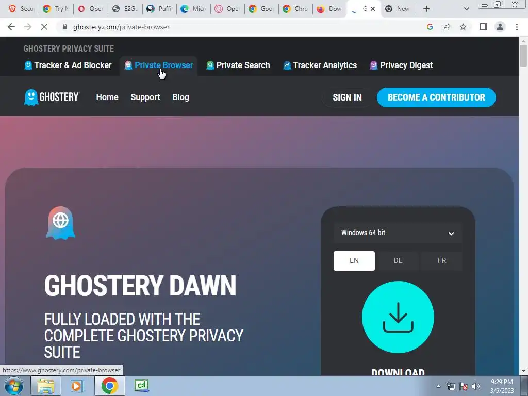The height and width of the screenshot is (396, 528).
Task: Switch to the Firefox 'Dow' tab
Action: point(330,9)
